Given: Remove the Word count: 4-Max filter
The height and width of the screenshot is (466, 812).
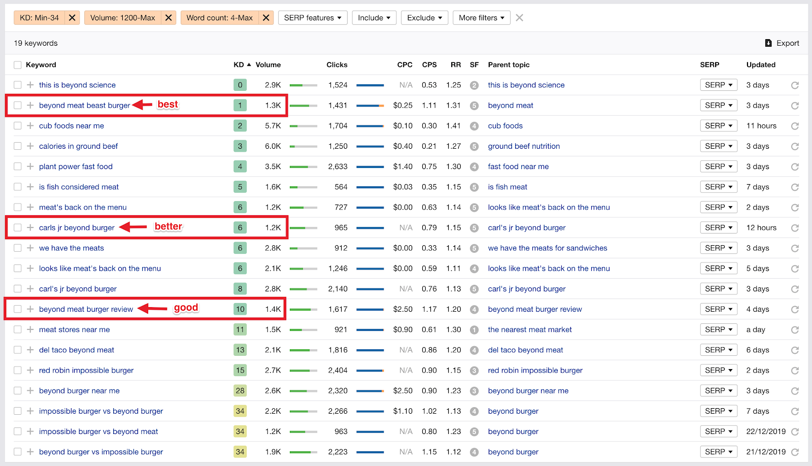Looking at the screenshot, I should pos(266,18).
